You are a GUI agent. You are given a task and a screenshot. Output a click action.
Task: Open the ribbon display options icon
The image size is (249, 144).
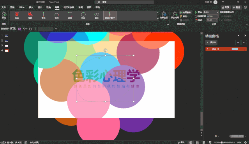(x=223, y=2)
